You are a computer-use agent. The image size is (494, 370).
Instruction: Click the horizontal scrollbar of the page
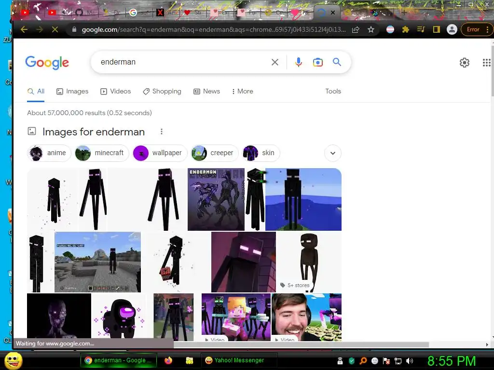click(x=301, y=344)
